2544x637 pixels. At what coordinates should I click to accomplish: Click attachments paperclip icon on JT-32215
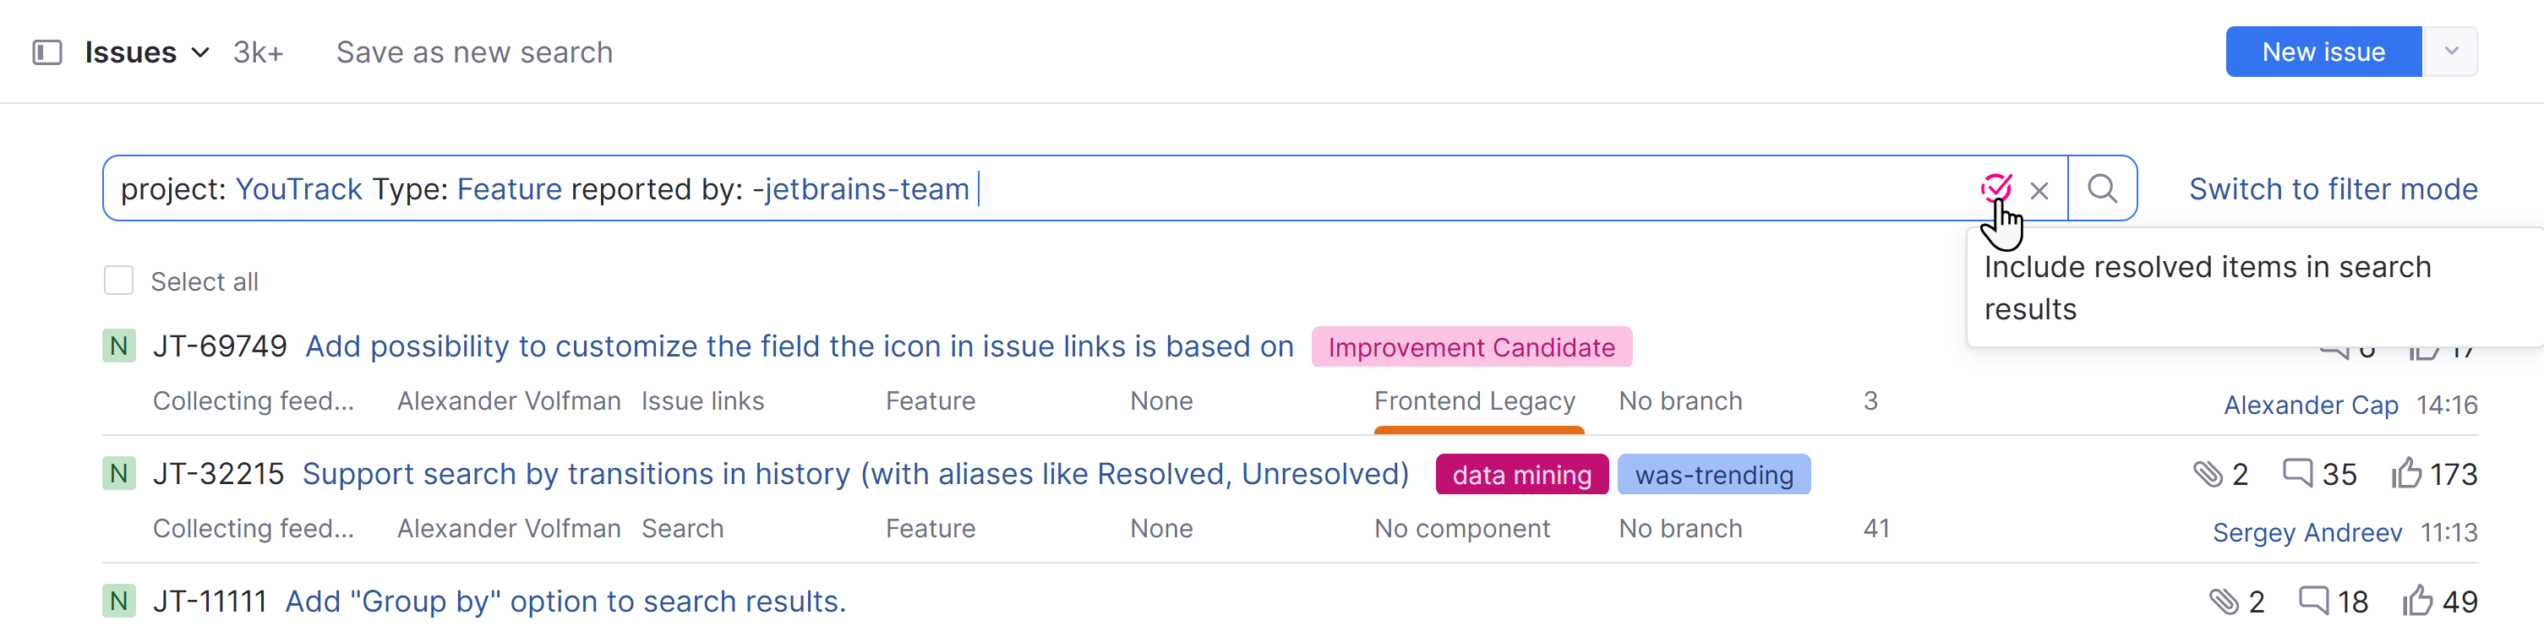pyautogui.click(x=2208, y=474)
